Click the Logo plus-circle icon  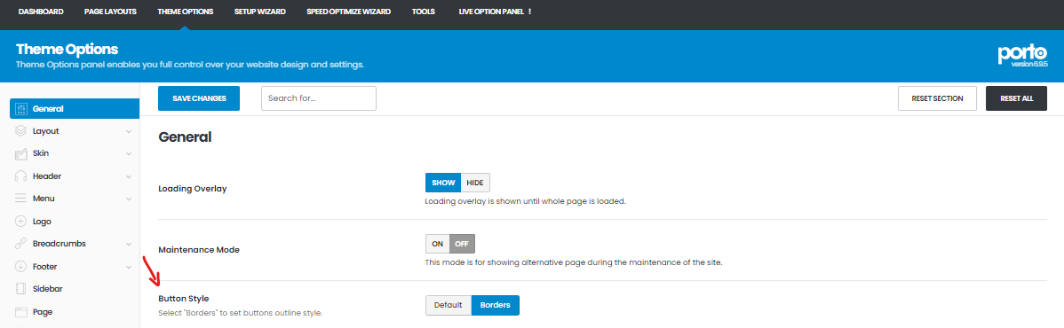pos(20,222)
